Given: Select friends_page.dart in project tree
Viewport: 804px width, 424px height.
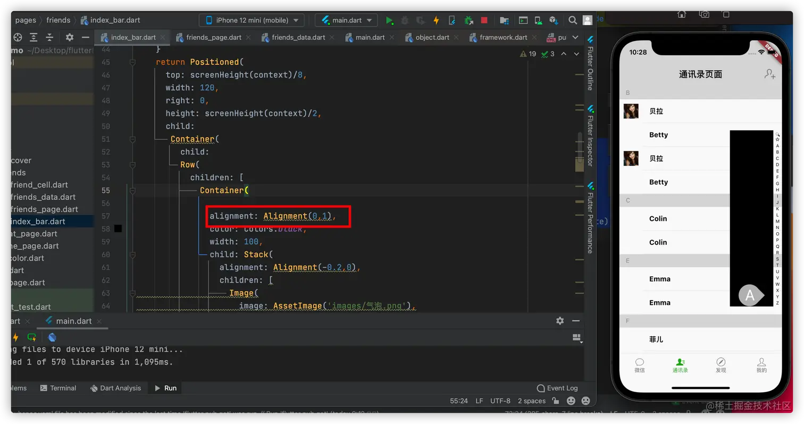Looking at the screenshot, I should coord(45,209).
